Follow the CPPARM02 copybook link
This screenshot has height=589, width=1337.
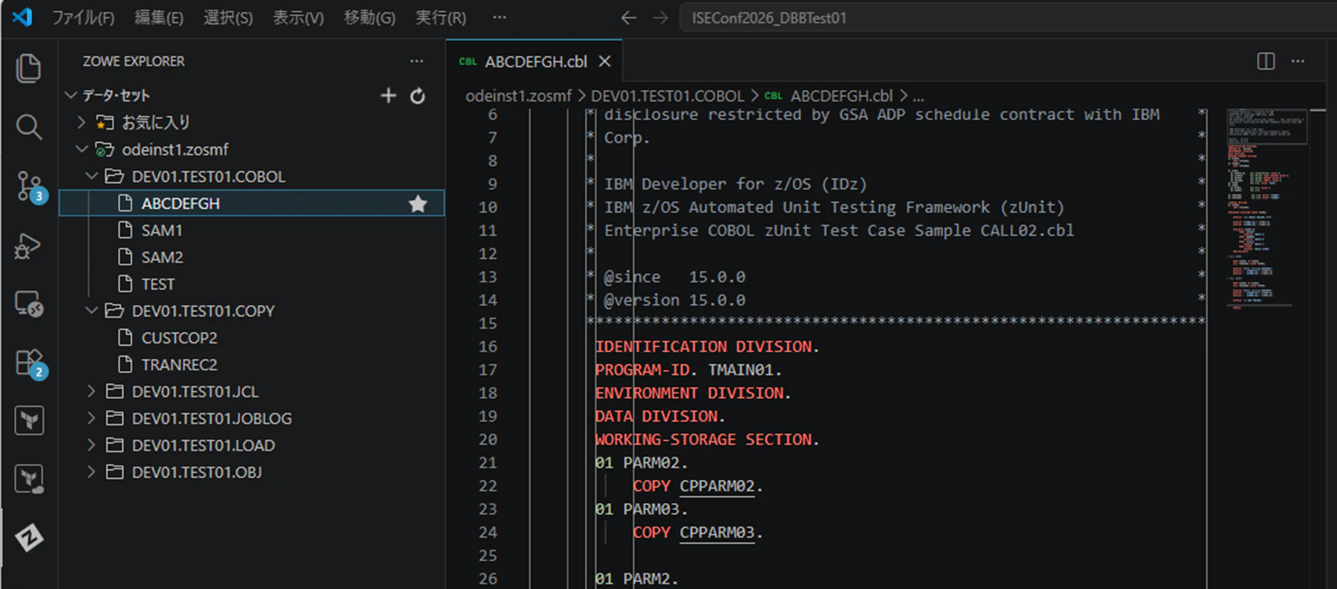[x=717, y=486]
